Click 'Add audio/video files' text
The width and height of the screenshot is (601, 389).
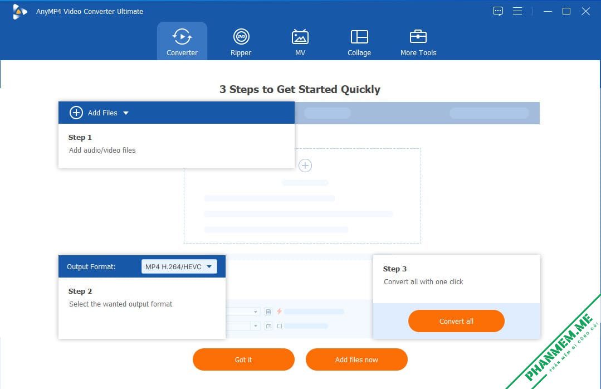tap(102, 150)
